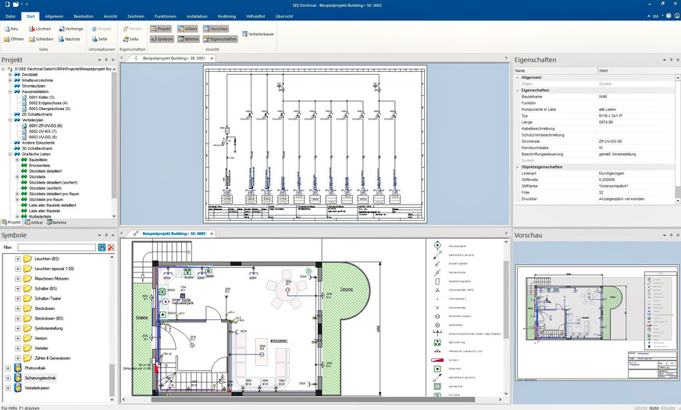Click the Öffnen page icon
This screenshot has height=410, width=681.
click(6, 38)
